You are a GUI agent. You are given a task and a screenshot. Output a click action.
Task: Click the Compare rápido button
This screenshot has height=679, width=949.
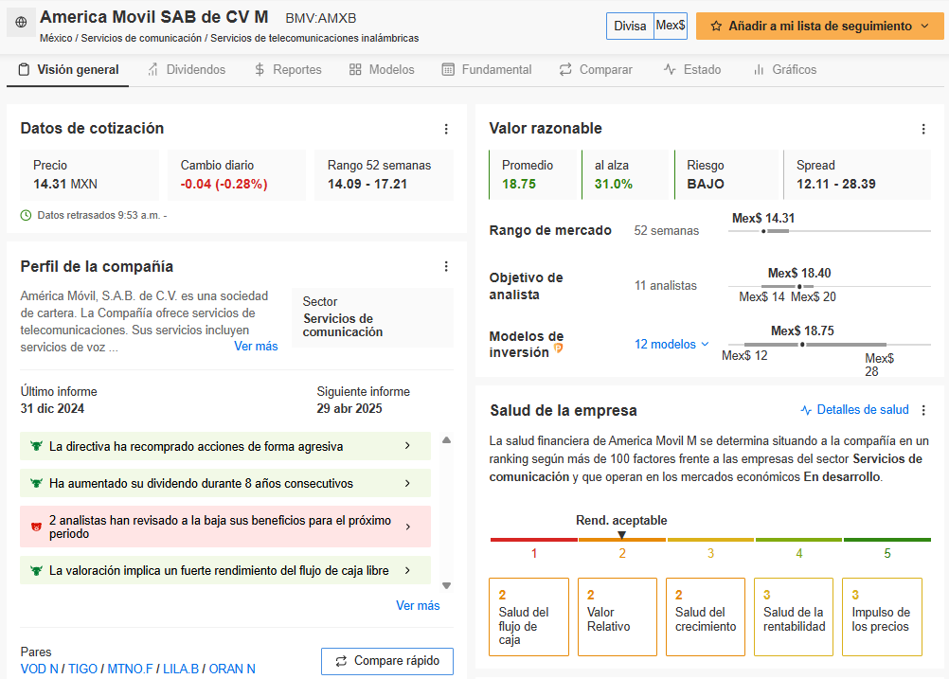(387, 661)
